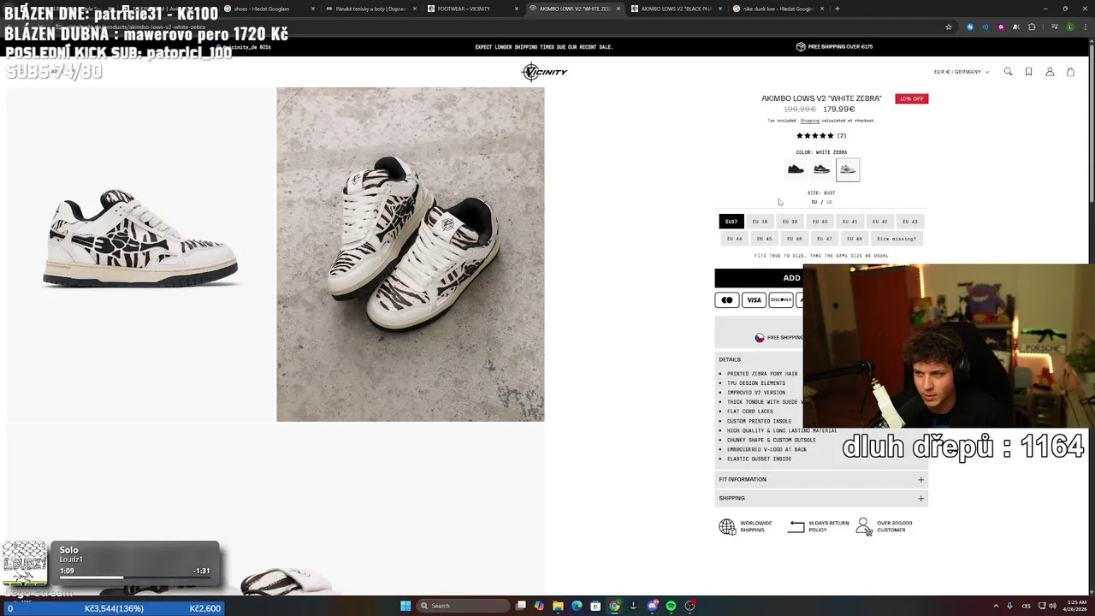
Task: Open Spotify from the taskbar
Action: (x=671, y=606)
